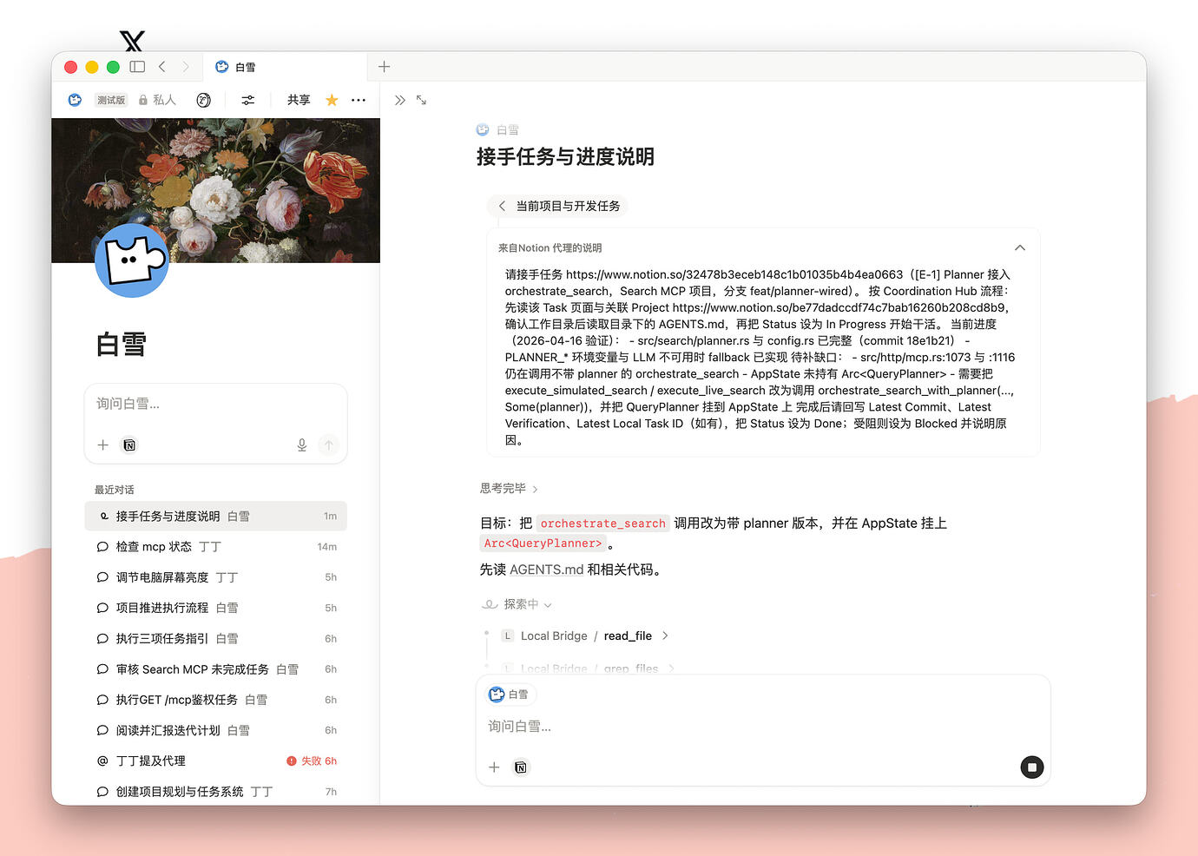1198x856 pixels.
Task: Collapse the panel with the double-chevron icon
Action: tap(398, 99)
